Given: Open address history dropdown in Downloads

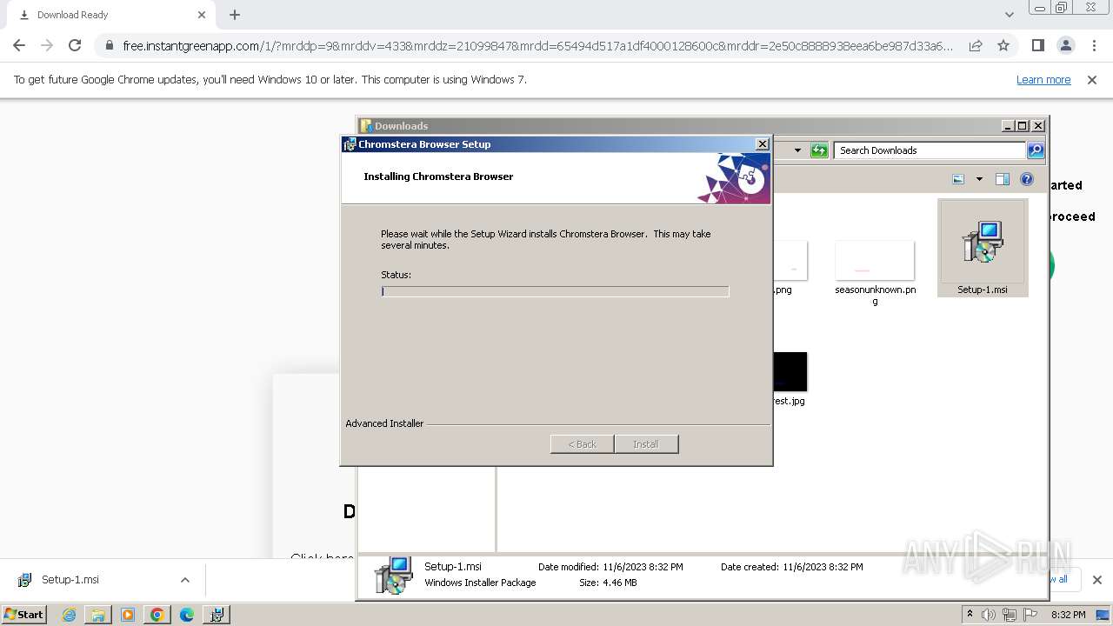Looking at the screenshot, I should [797, 150].
